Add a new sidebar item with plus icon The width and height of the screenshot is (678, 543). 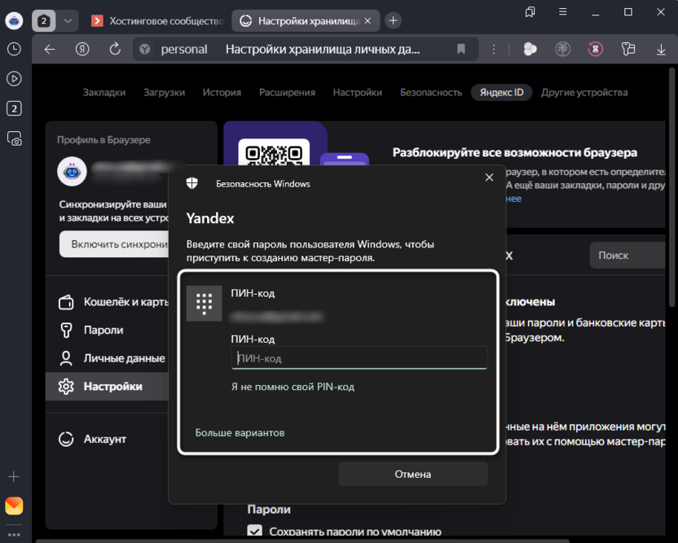click(14, 477)
